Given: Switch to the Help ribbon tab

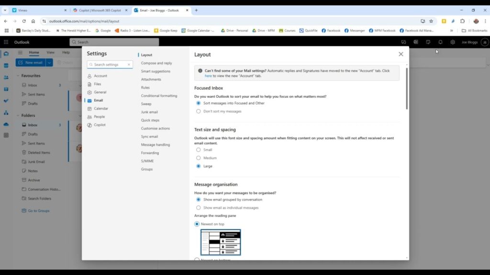Looking at the screenshot, I should (66, 53).
